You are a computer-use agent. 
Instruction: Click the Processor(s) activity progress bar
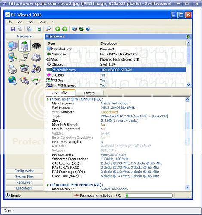pos(149,196)
